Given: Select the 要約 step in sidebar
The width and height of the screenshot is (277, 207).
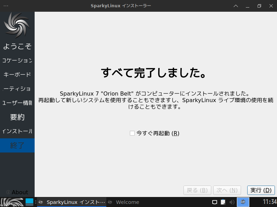Looking at the screenshot, I should coord(17,117).
